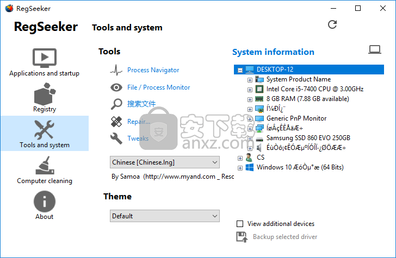
Task: Click the refresh arrow icon
Action: (x=332, y=24)
